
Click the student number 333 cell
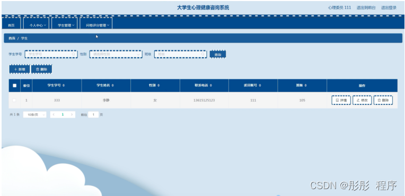[57, 100]
